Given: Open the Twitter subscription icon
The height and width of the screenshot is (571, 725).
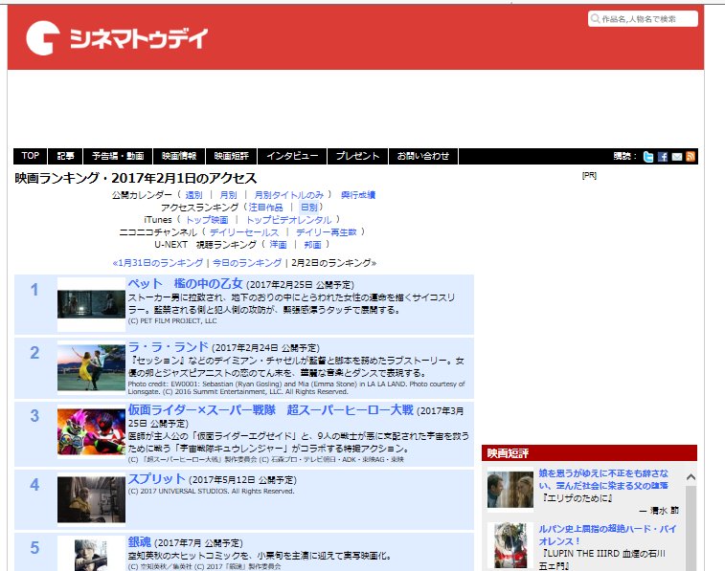Looking at the screenshot, I should (648, 157).
